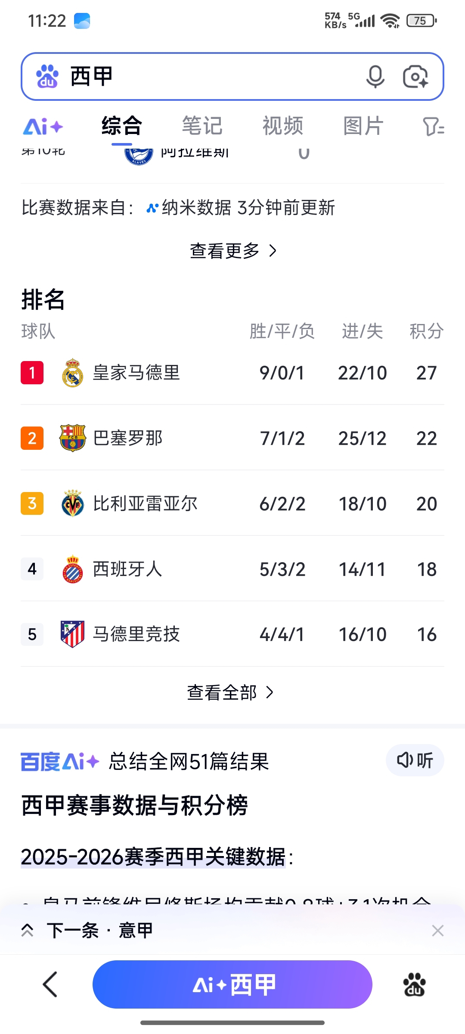Expand 查看全部 full standings
The image size is (465, 1034).
coord(230,692)
